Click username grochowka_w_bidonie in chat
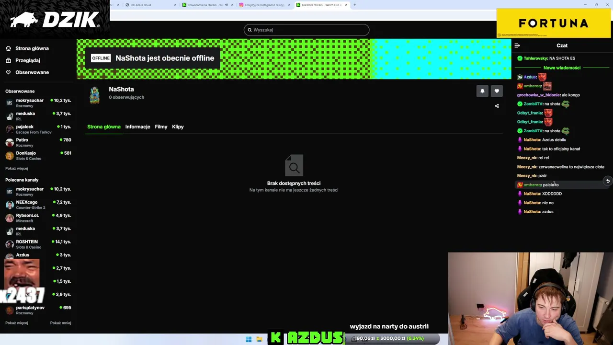 pos(538,95)
